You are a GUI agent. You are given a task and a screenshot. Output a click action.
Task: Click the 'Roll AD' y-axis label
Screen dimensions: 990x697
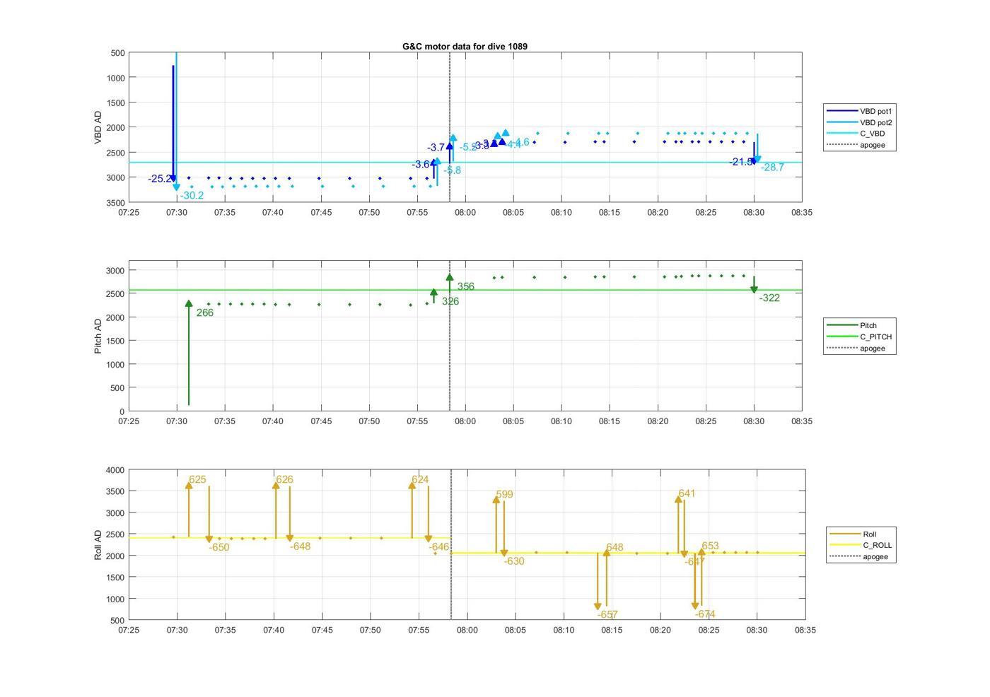point(98,544)
